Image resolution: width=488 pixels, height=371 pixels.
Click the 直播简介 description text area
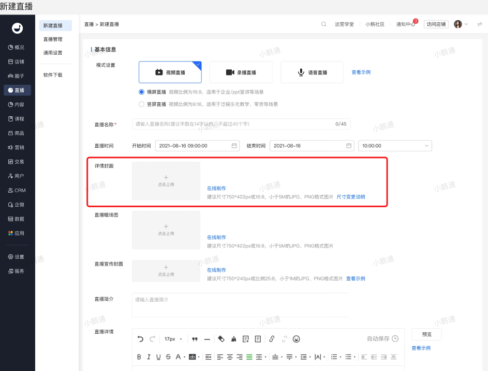[240, 305]
